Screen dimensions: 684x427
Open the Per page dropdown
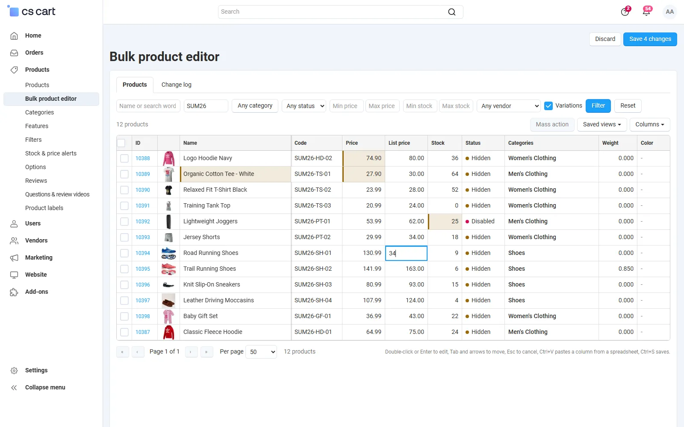(261, 352)
